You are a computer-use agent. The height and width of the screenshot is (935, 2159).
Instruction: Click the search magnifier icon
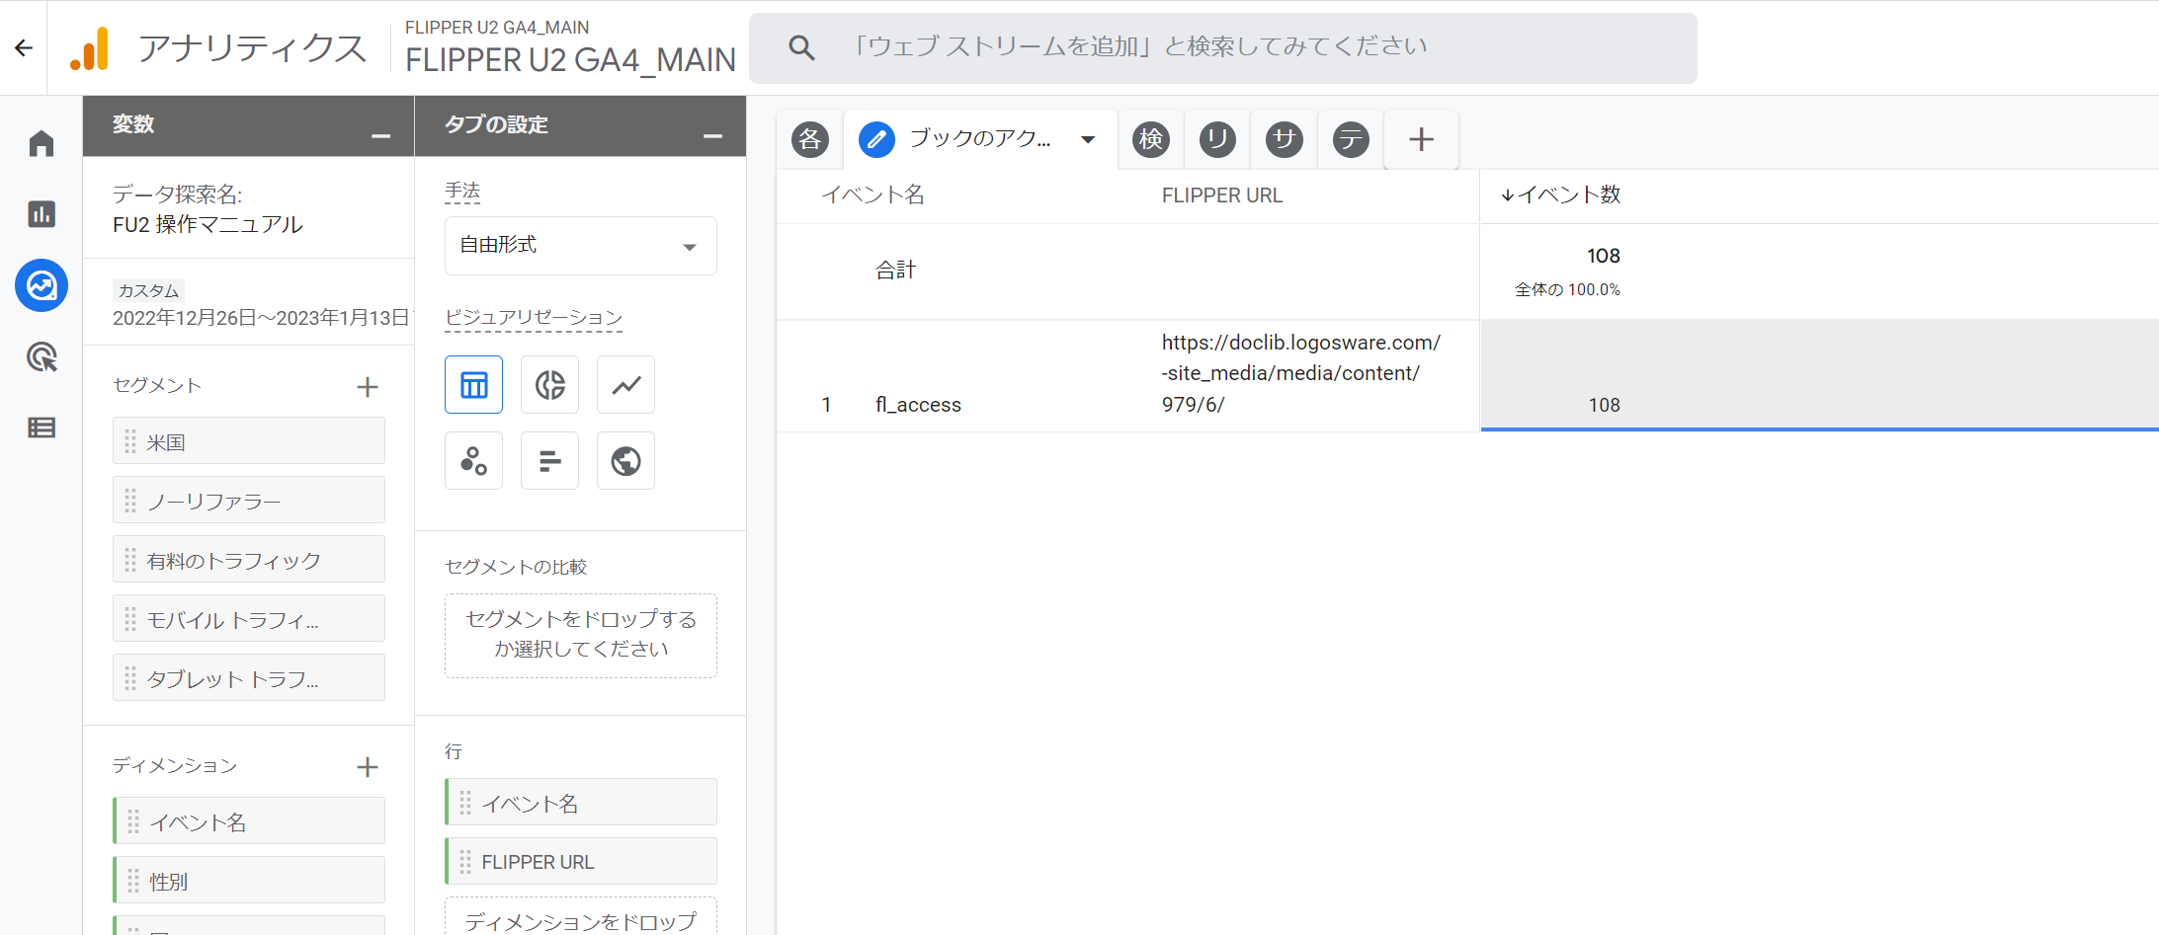click(x=801, y=47)
